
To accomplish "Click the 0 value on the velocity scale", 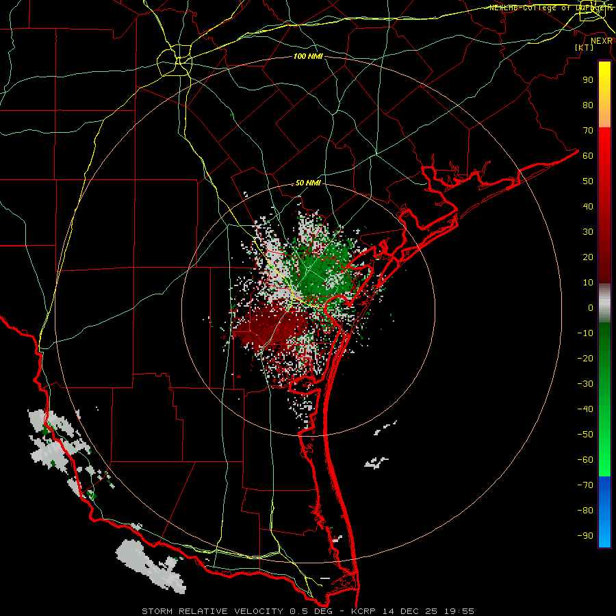I will coord(591,307).
